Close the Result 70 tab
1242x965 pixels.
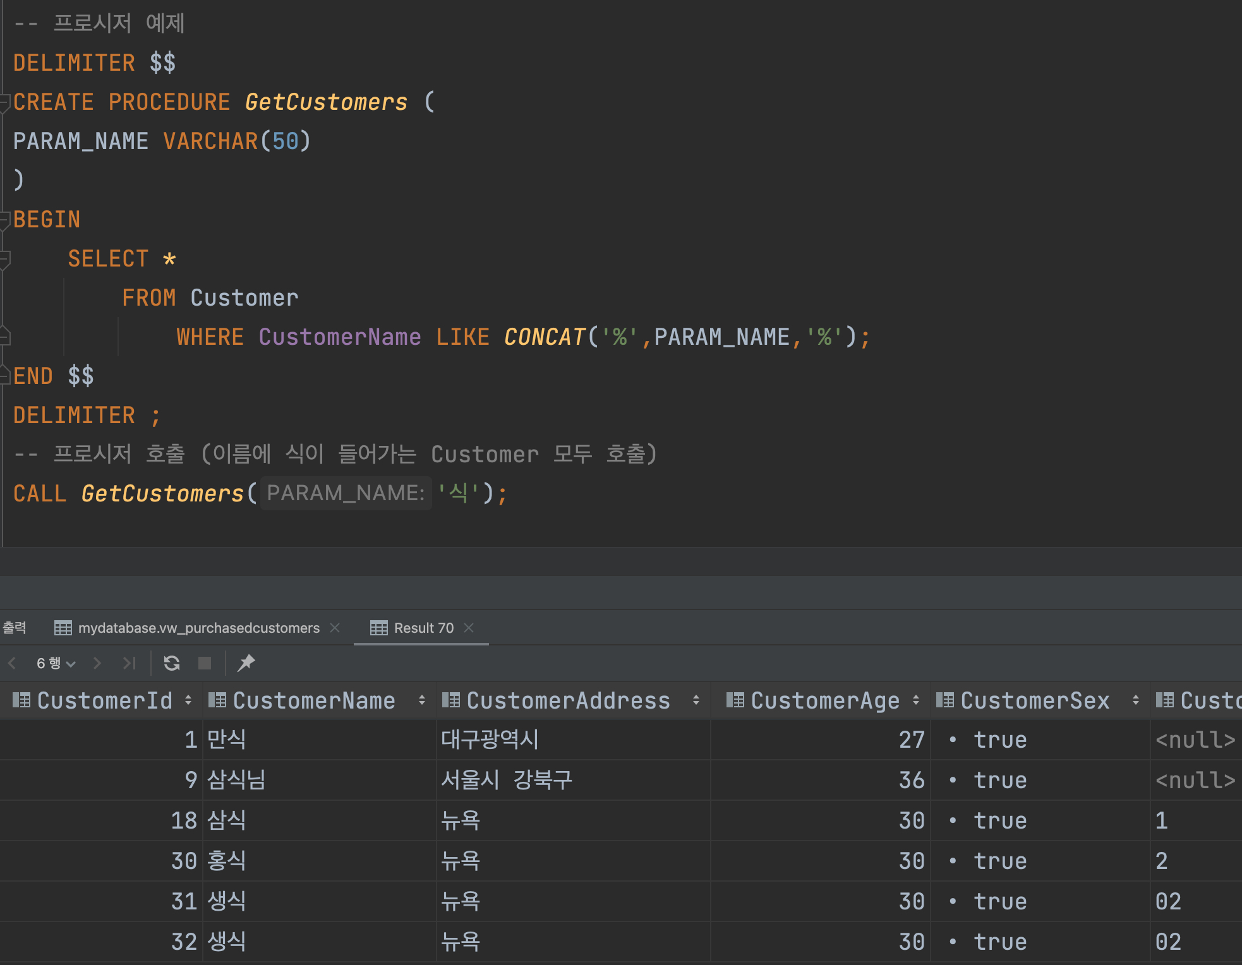[469, 628]
